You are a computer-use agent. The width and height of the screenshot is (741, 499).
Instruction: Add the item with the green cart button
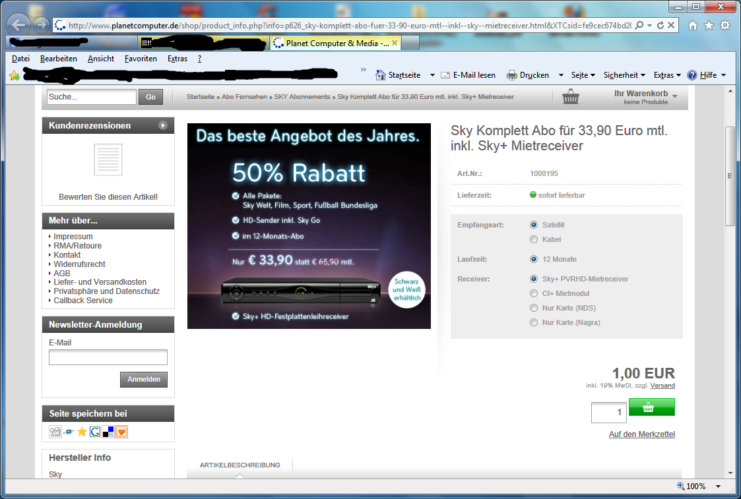point(652,407)
